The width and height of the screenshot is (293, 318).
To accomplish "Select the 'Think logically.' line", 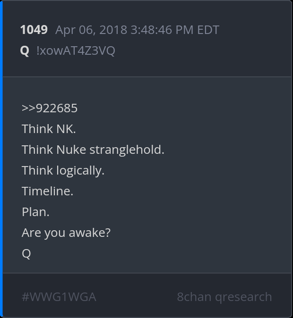I will coord(63,170).
